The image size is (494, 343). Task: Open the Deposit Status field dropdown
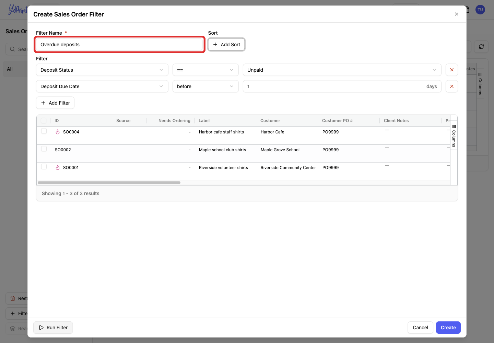102,70
